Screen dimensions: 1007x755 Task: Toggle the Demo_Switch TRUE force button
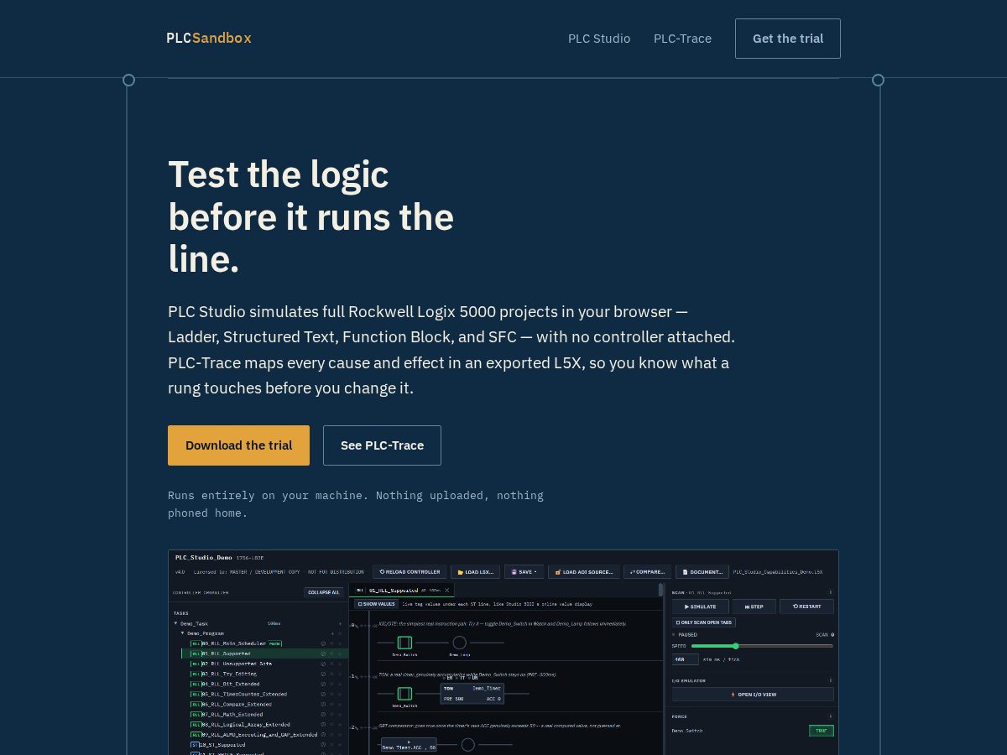(821, 731)
